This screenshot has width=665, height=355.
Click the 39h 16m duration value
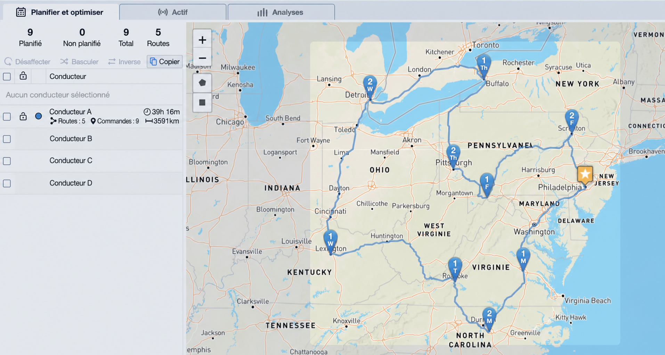click(162, 112)
